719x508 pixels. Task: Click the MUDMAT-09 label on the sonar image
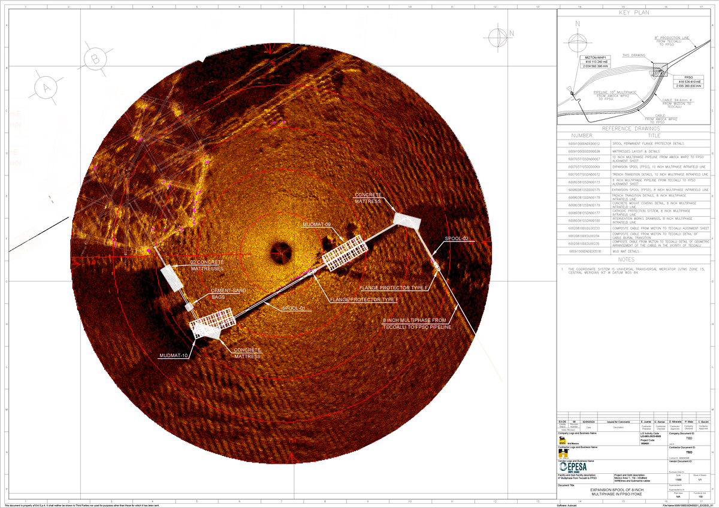(318, 225)
